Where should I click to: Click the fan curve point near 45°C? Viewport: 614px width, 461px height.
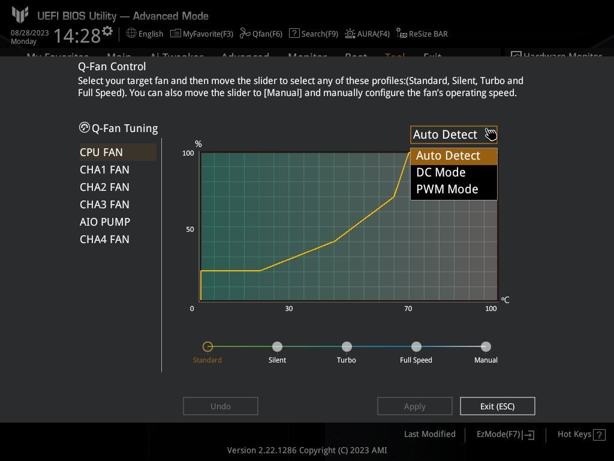click(x=334, y=241)
